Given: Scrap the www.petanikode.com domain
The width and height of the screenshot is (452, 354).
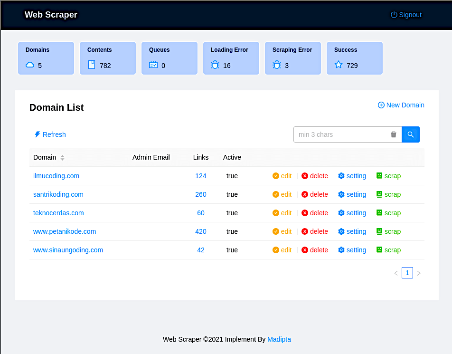Looking at the screenshot, I should [388, 231].
